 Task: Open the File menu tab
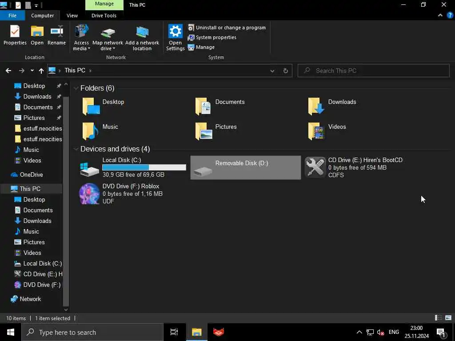tap(12, 16)
